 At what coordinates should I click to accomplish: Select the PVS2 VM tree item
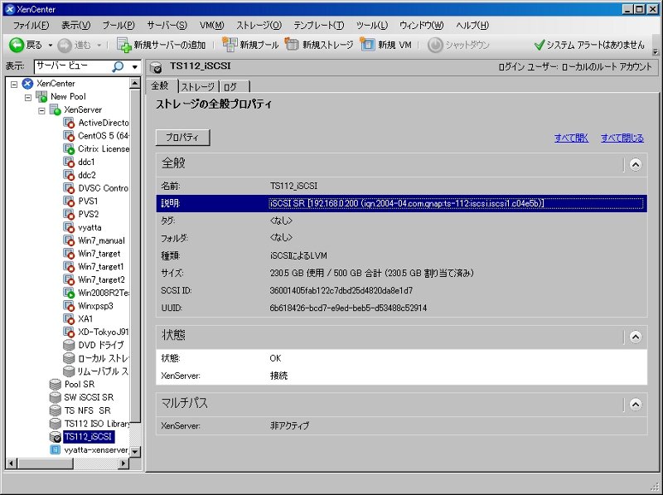pos(88,215)
